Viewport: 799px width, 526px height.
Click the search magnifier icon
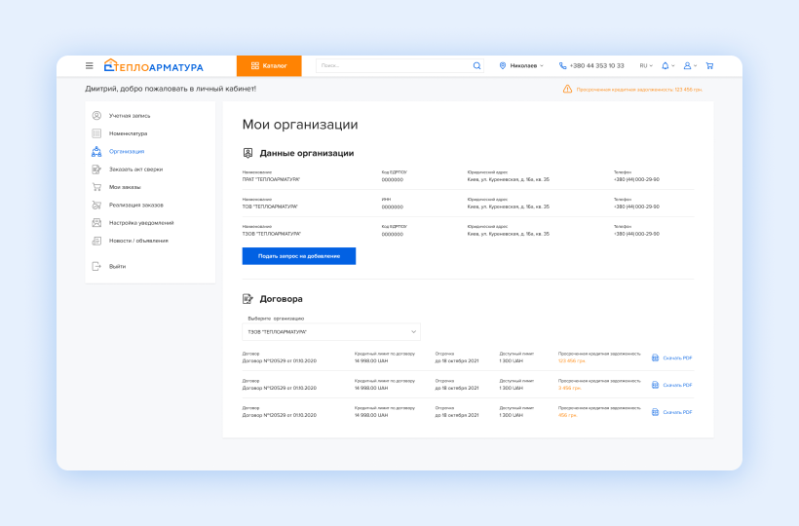pyautogui.click(x=476, y=66)
